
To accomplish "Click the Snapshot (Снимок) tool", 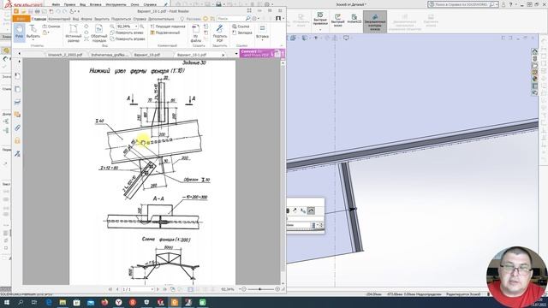I will pos(51,27).
